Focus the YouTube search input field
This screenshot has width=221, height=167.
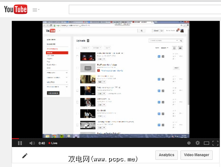145,9
